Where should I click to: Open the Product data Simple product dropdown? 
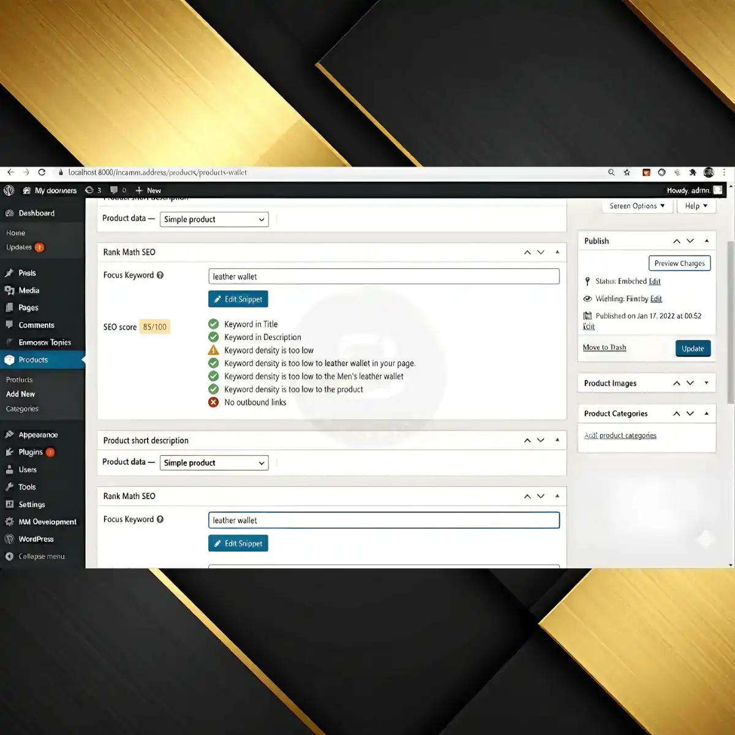214,219
